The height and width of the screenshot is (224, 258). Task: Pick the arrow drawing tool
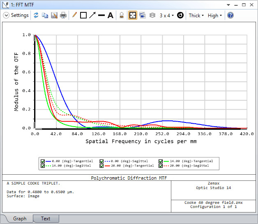tap(92, 15)
